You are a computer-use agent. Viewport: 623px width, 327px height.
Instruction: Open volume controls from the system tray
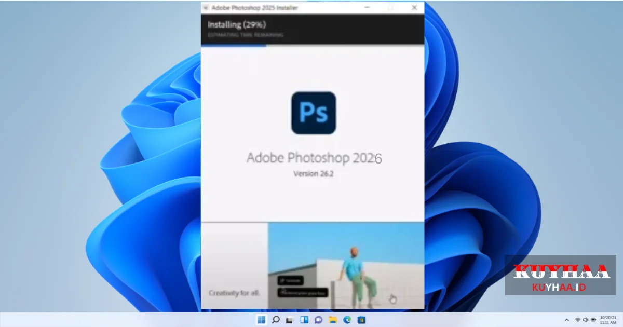pyautogui.click(x=585, y=319)
